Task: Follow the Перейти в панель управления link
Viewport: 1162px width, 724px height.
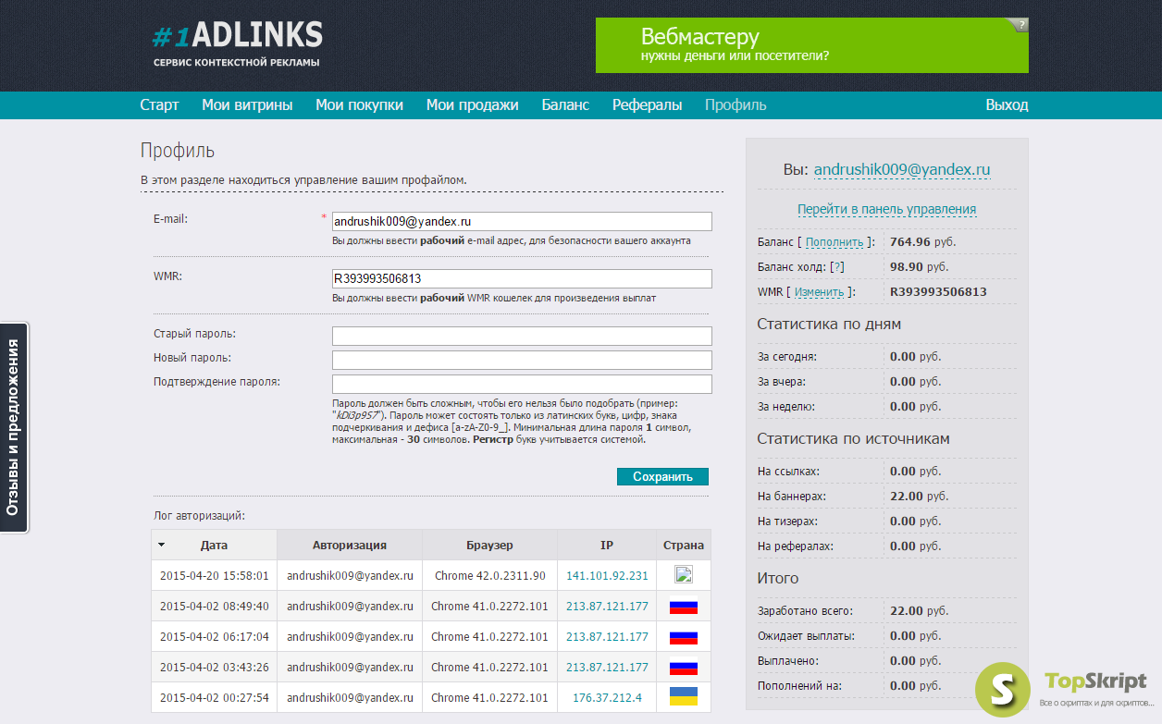Action: coord(886,209)
